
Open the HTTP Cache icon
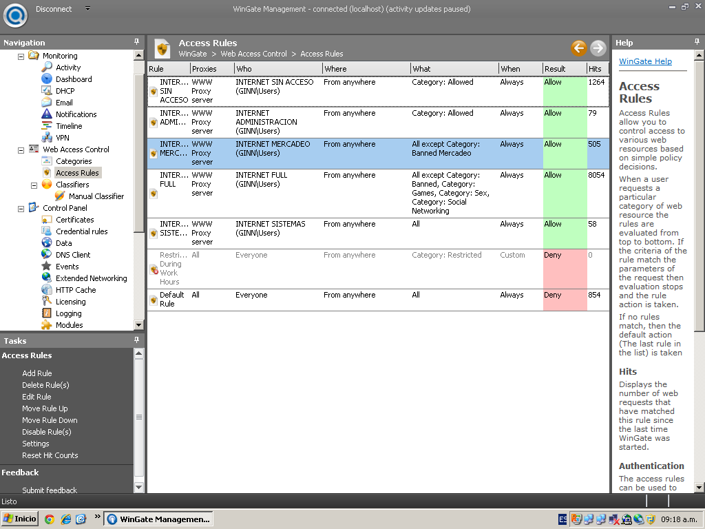[47, 289]
